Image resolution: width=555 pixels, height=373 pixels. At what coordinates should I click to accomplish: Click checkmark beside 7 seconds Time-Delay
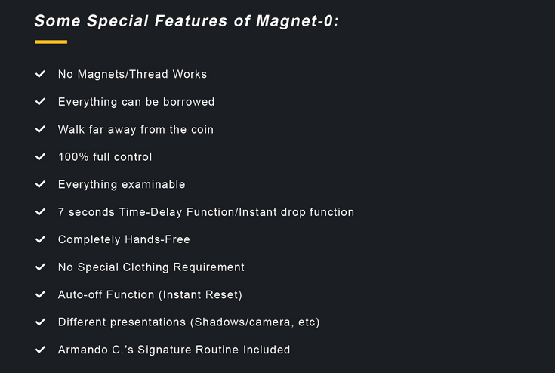point(40,211)
